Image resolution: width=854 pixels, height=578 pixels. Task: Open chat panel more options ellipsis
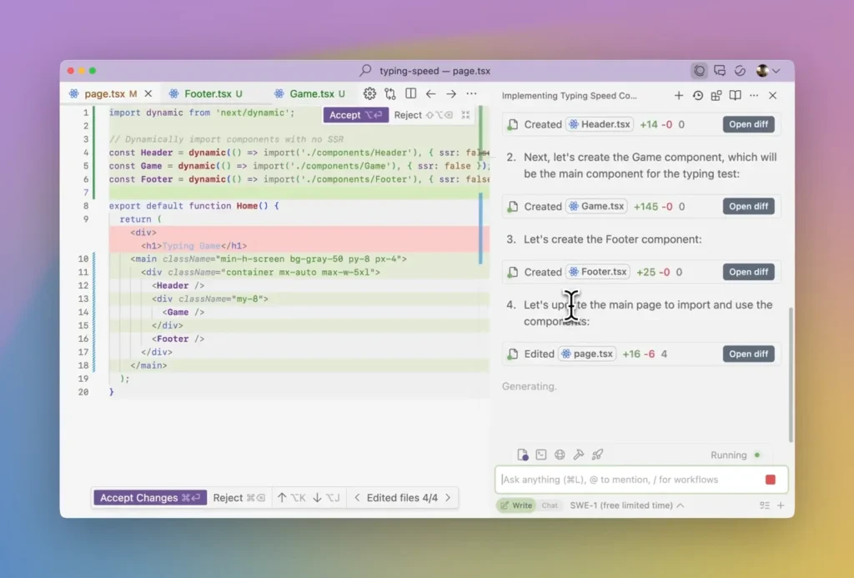coord(754,95)
